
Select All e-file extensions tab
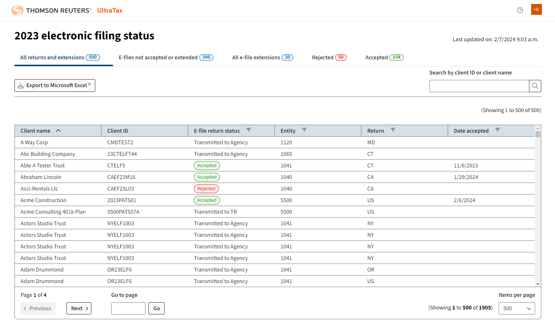click(x=262, y=57)
